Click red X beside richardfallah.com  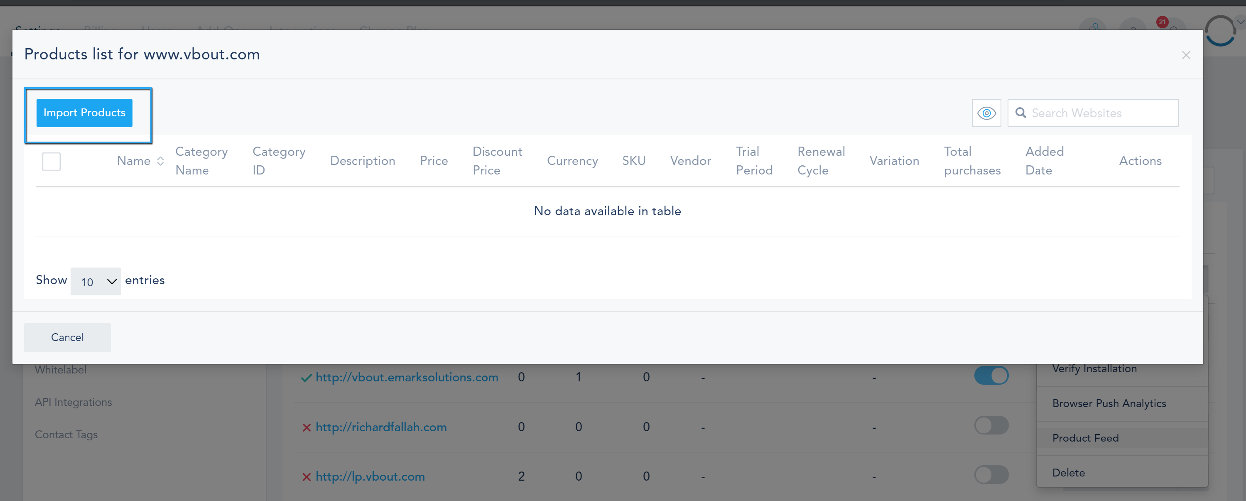306,427
